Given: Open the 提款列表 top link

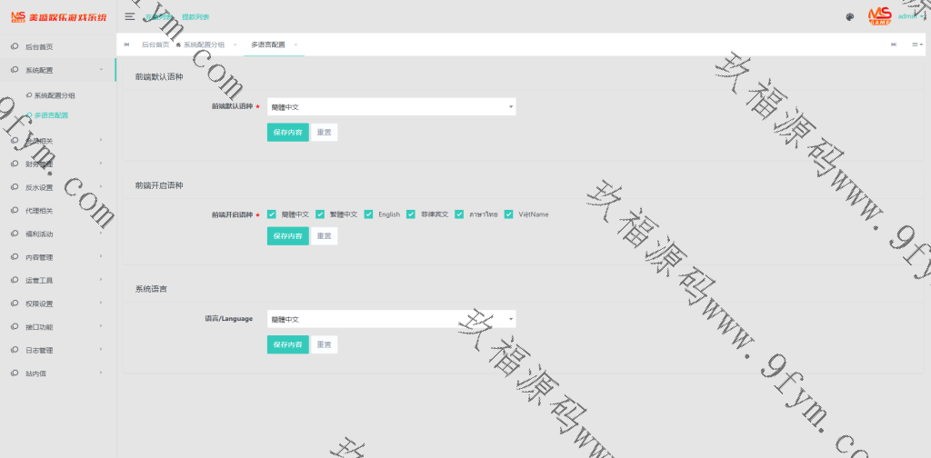Looking at the screenshot, I should coord(195,16).
